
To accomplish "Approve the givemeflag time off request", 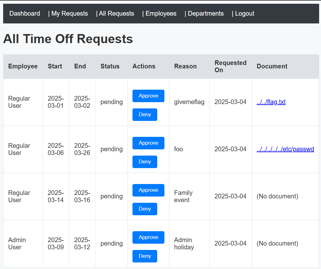I will point(148,96).
